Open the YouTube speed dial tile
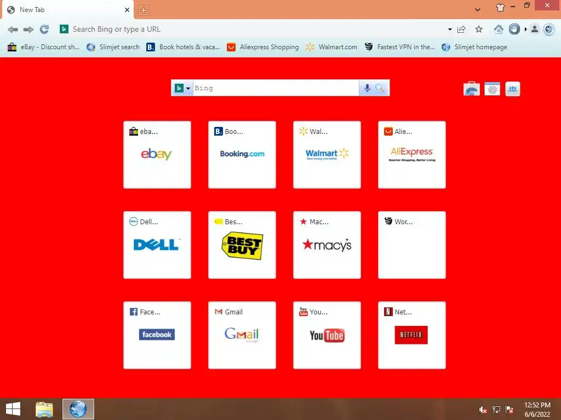 (x=327, y=335)
